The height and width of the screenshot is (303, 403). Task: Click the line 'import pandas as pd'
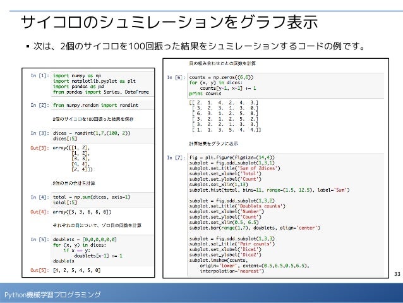[78, 87]
